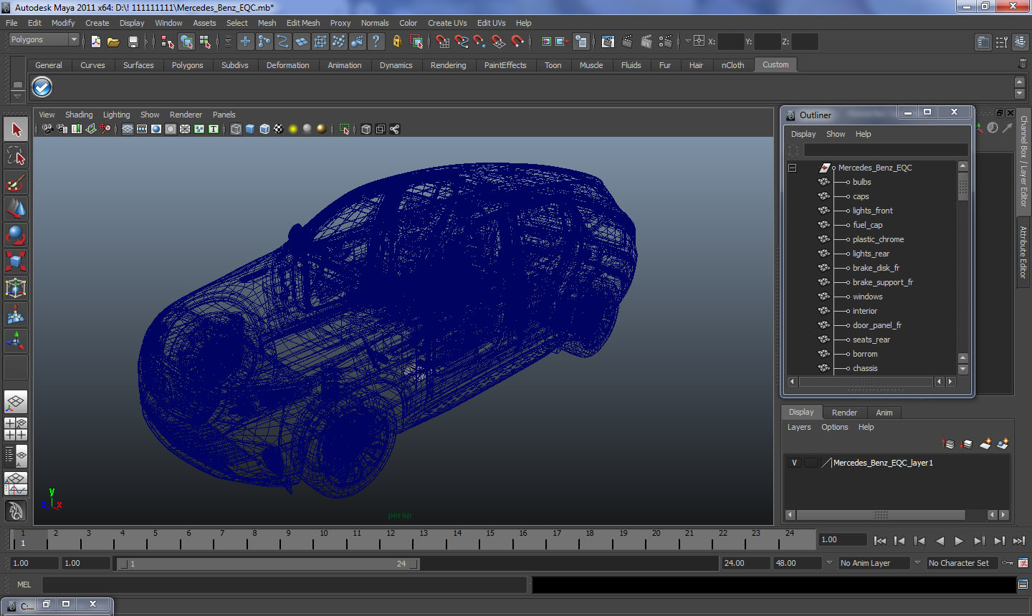Toggle construction history icon
Image resolution: width=1032 pixels, height=616 pixels.
click(581, 42)
